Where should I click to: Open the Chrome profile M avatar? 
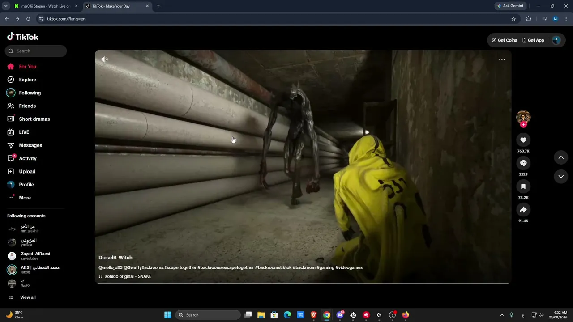[x=556, y=19]
